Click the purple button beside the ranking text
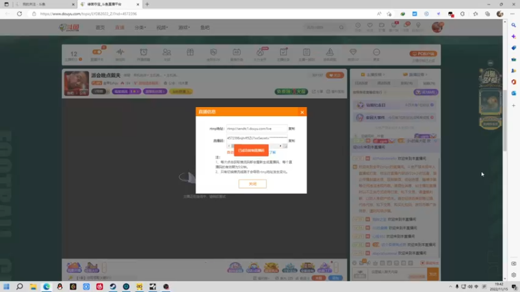This screenshot has width=520, height=292. point(426,92)
